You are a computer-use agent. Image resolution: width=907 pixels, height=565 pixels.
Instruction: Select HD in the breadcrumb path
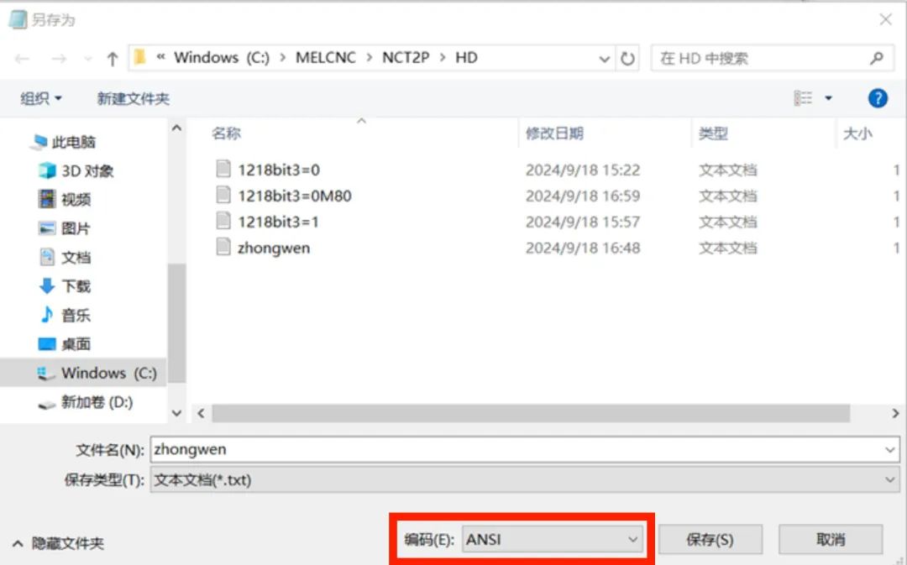click(x=466, y=57)
